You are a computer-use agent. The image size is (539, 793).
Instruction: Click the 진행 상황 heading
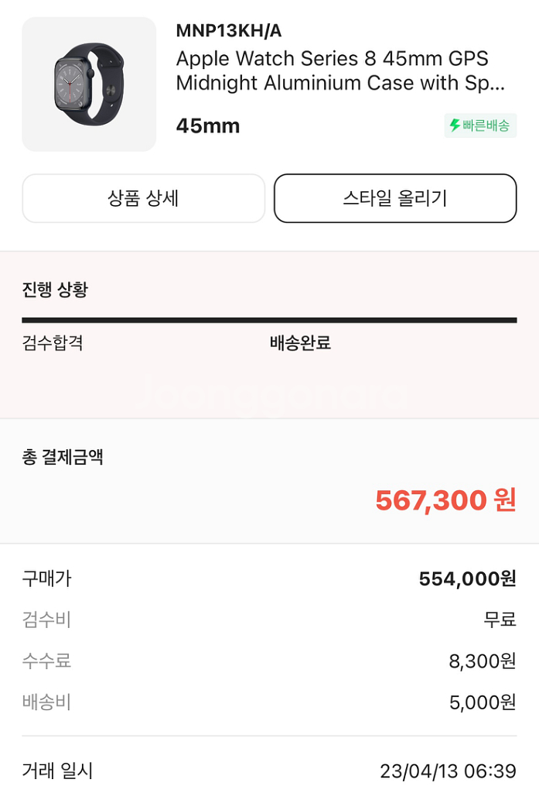tap(55, 290)
